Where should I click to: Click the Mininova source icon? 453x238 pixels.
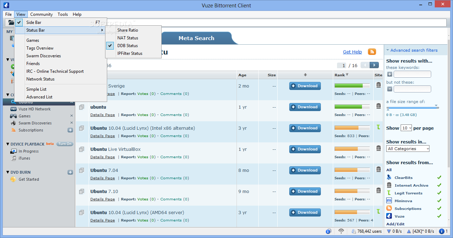pyautogui.click(x=389, y=201)
